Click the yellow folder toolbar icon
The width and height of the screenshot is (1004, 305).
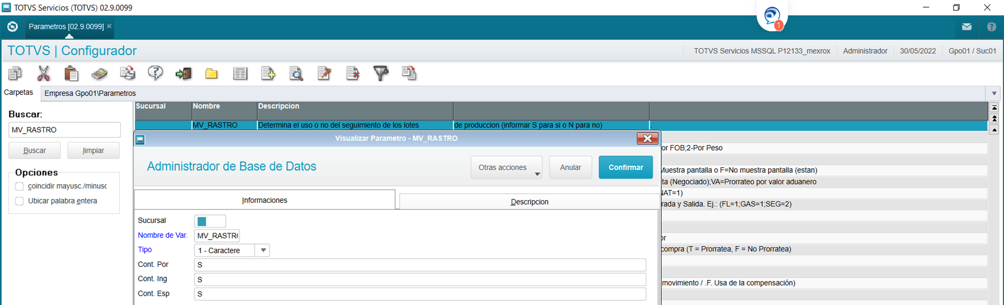[x=212, y=74]
